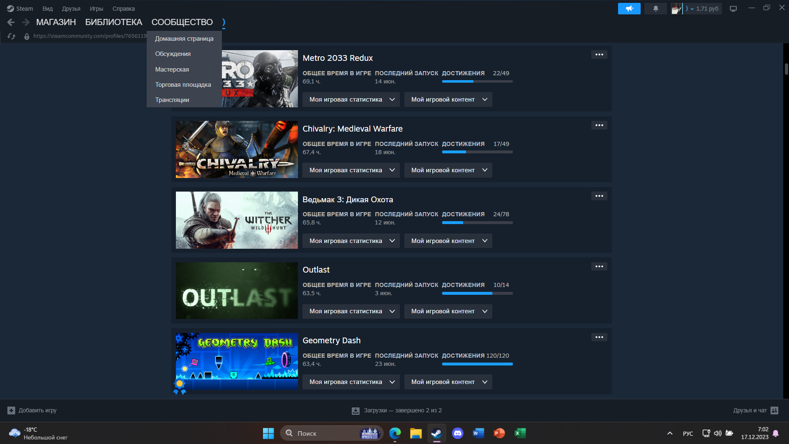This screenshot has height=444, width=789.
Task: Click the profile avatar in the header
Action: (x=676, y=9)
